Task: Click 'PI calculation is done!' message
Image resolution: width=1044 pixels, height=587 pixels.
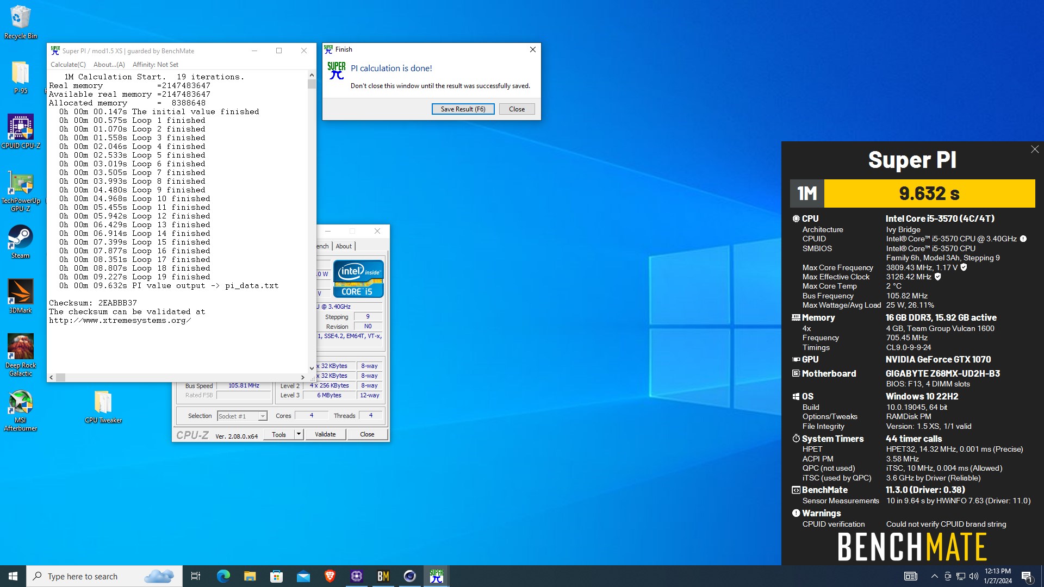Action: (391, 68)
